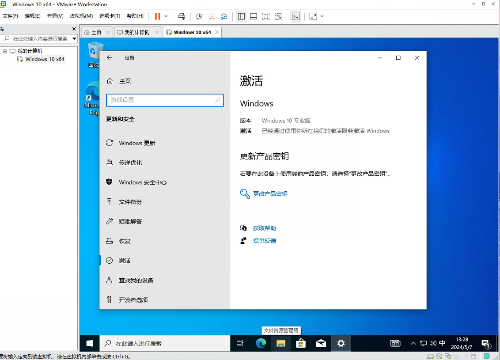This screenshot has height=360, width=500.
Task: Click the 更改产品密钥 link
Action: point(270,193)
